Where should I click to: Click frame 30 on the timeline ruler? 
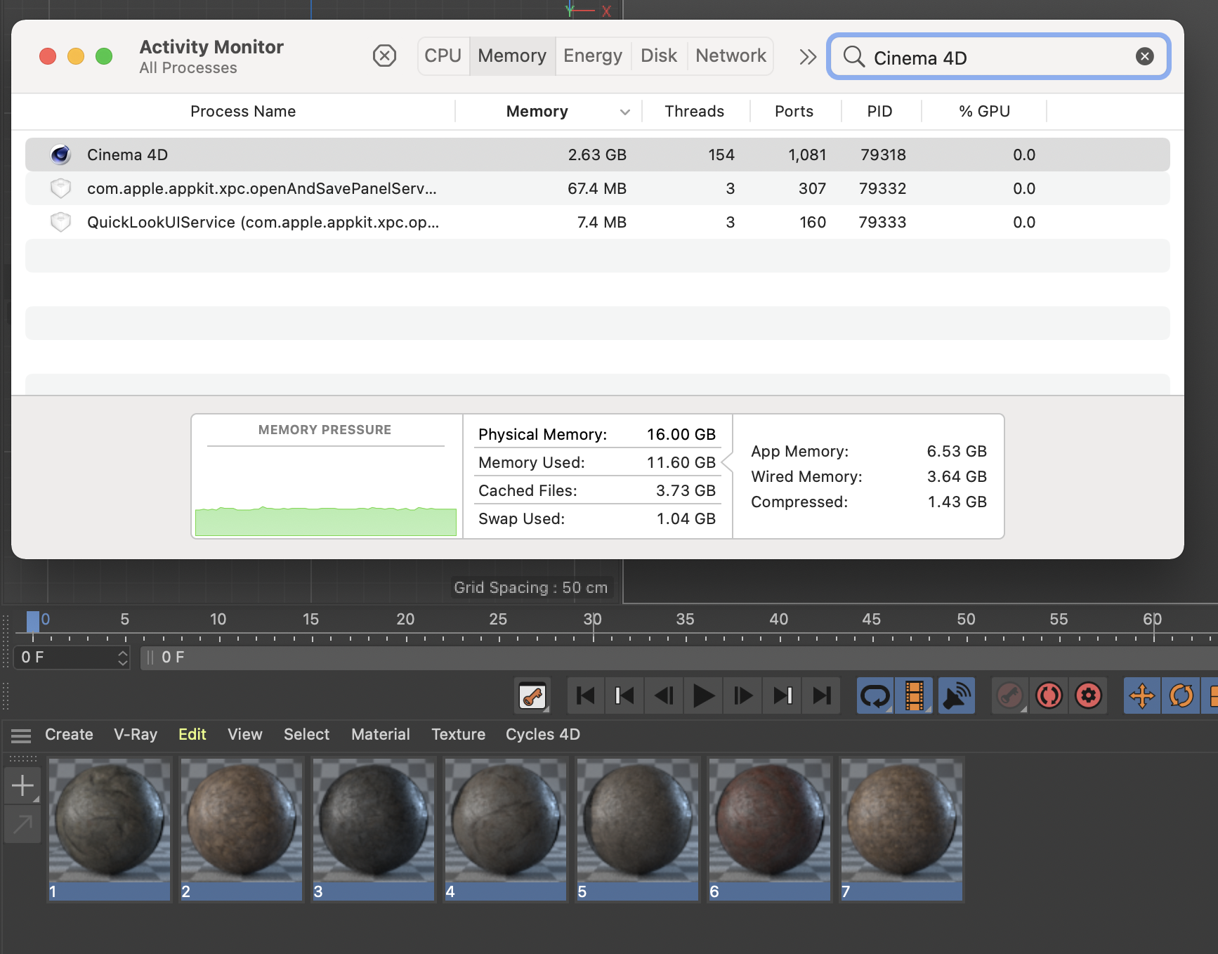click(x=593, y=620)
